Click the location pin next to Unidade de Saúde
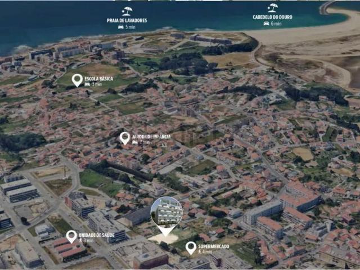Viewport: 360px width, 270px height. 71,237
